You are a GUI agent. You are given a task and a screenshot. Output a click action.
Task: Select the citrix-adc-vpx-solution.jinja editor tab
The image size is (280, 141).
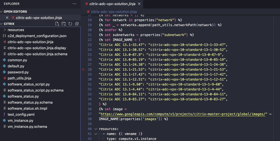pyautogui.click(x=112, y=4)
